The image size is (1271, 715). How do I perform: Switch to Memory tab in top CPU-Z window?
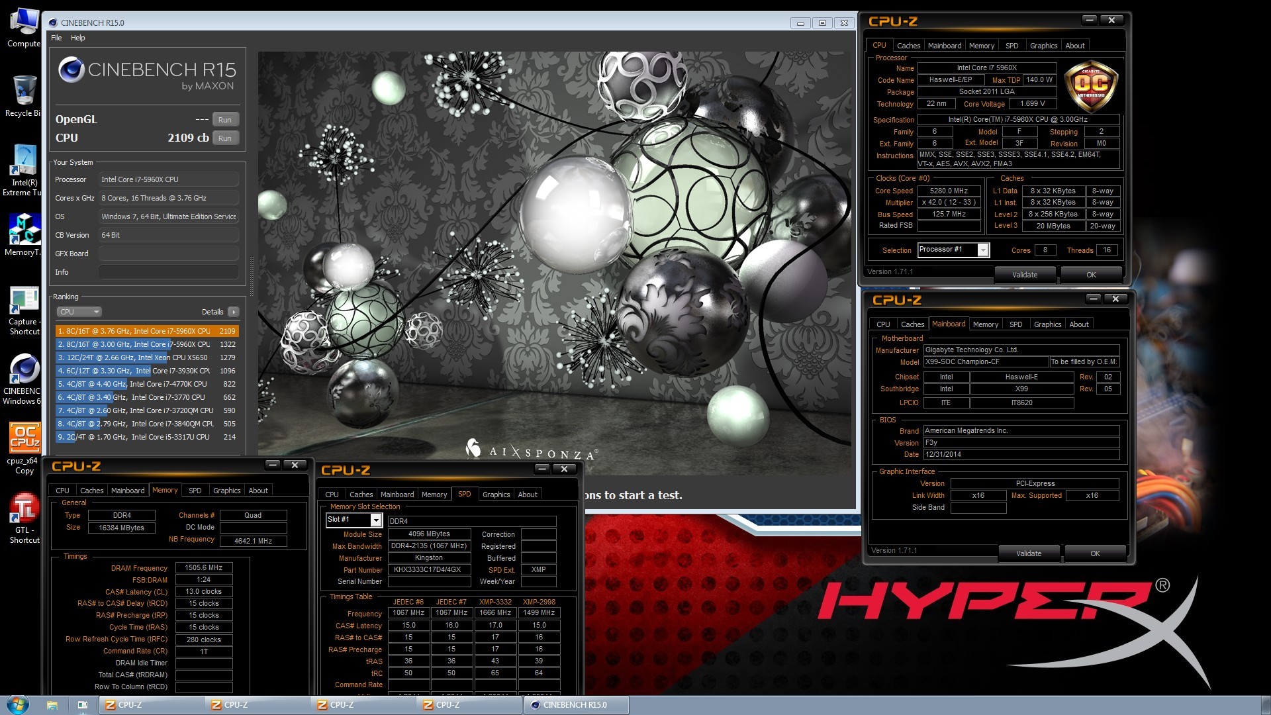[x=981, y=46]
